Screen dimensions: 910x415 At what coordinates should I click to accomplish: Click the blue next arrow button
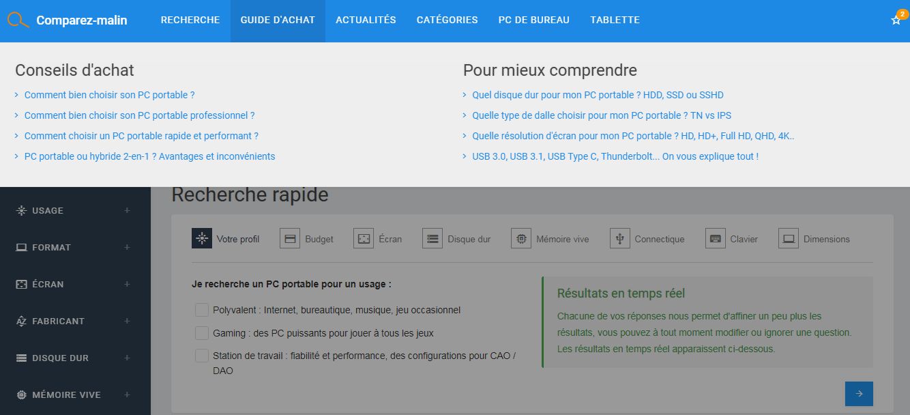[x=859, y=394]
